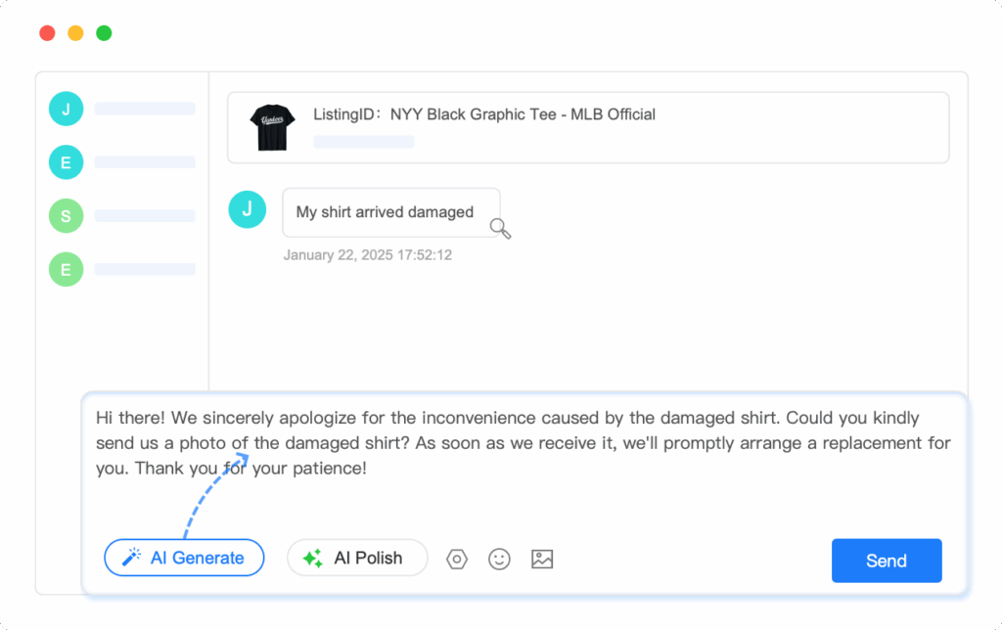Click the green zoom traffic light button
The image size is (1002, 630).
(x=103, y=32)
